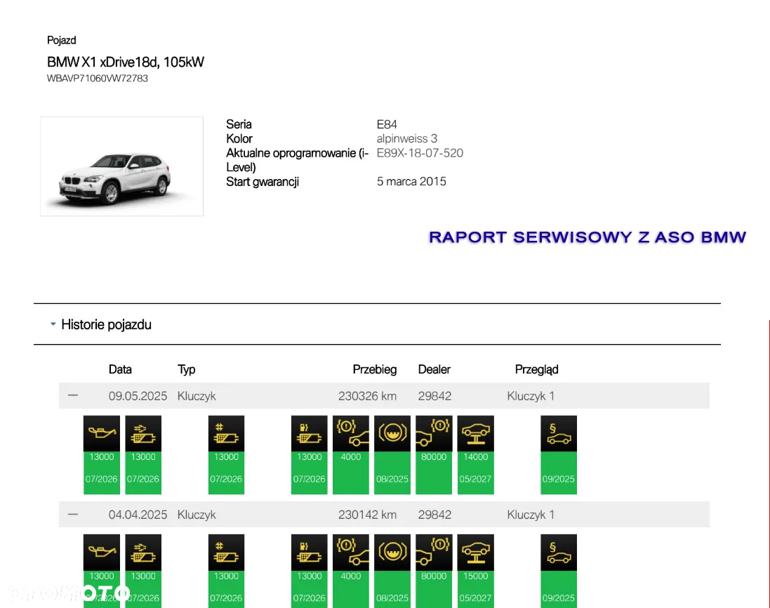Click front brake pads icon in 04.04.2025 row
770x608 pixels.
click(x=351, y=553)
